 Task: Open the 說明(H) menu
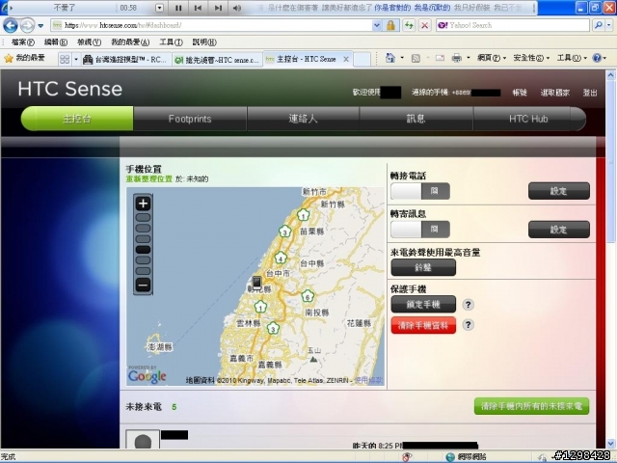(204, 42)
